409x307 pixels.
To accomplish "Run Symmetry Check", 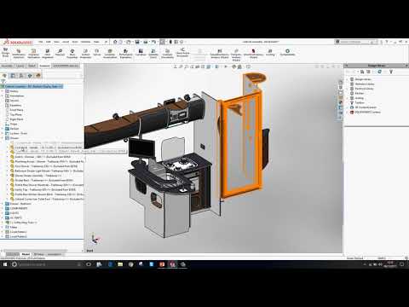I will [x=153, y=53].
